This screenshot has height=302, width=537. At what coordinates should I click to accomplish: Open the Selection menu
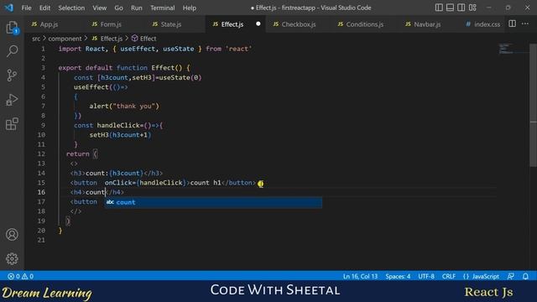pyautogui.click(x=71, y=8)
